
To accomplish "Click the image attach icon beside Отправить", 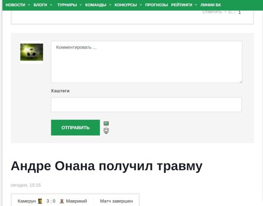I will point(106,123).
